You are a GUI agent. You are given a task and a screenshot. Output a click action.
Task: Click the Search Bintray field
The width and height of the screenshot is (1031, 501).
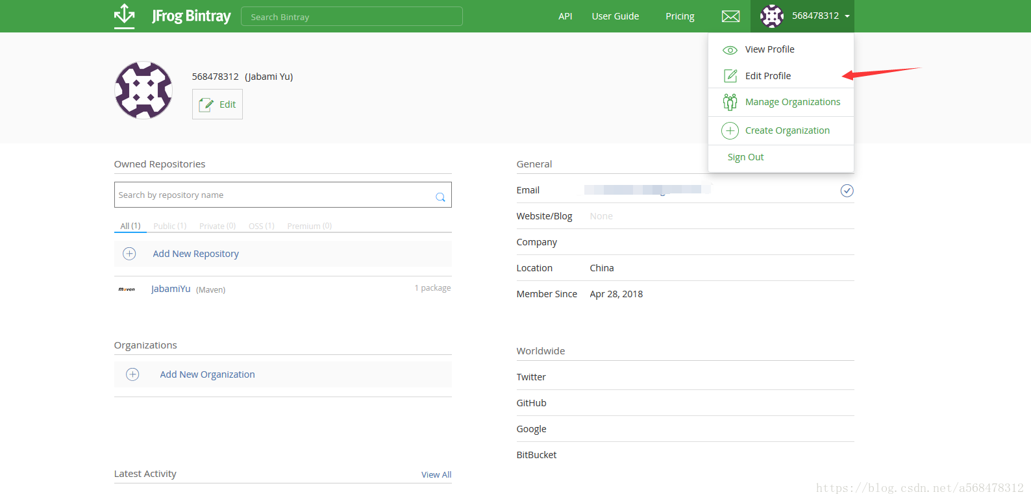click(352, 16)
